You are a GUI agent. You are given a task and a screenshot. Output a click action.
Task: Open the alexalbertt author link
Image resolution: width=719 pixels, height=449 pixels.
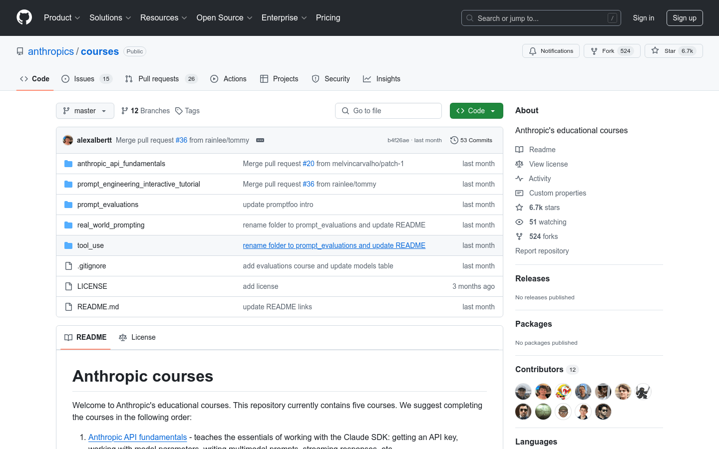click(x=94, y=140)
